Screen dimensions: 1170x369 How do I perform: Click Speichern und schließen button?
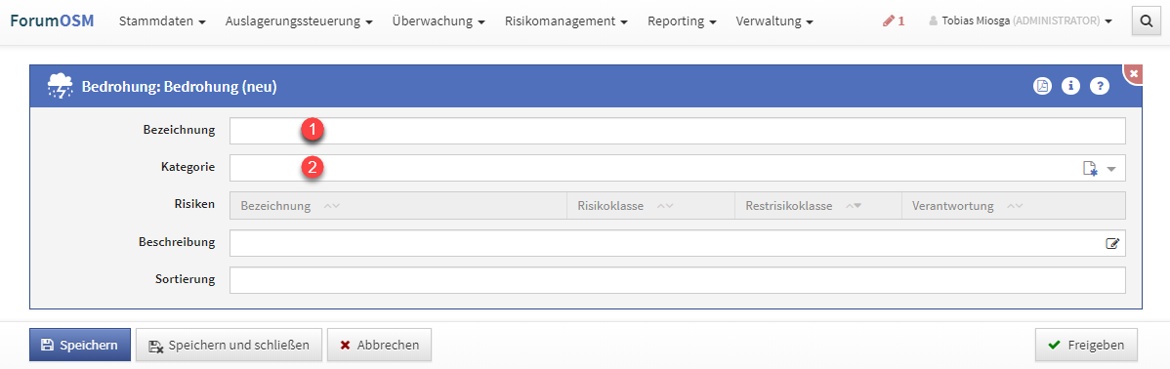tap(229, 346)
